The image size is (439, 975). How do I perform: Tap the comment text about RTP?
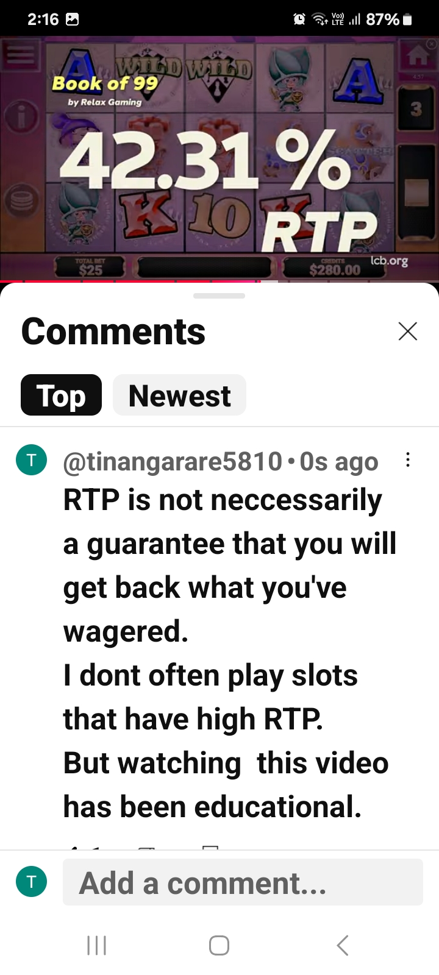click(x=230, y=653)
